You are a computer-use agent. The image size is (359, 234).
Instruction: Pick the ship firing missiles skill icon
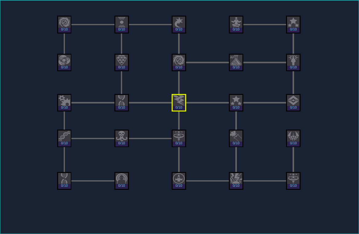[x=236, y=138]
